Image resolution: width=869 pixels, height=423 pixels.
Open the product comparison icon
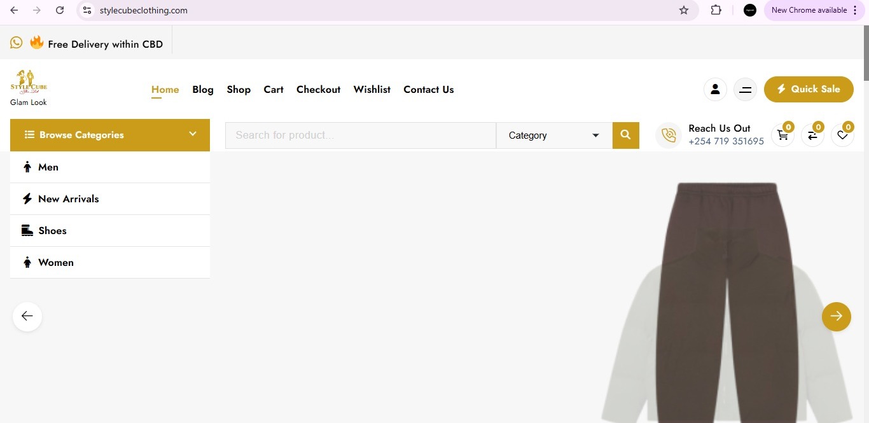(812, 135)
